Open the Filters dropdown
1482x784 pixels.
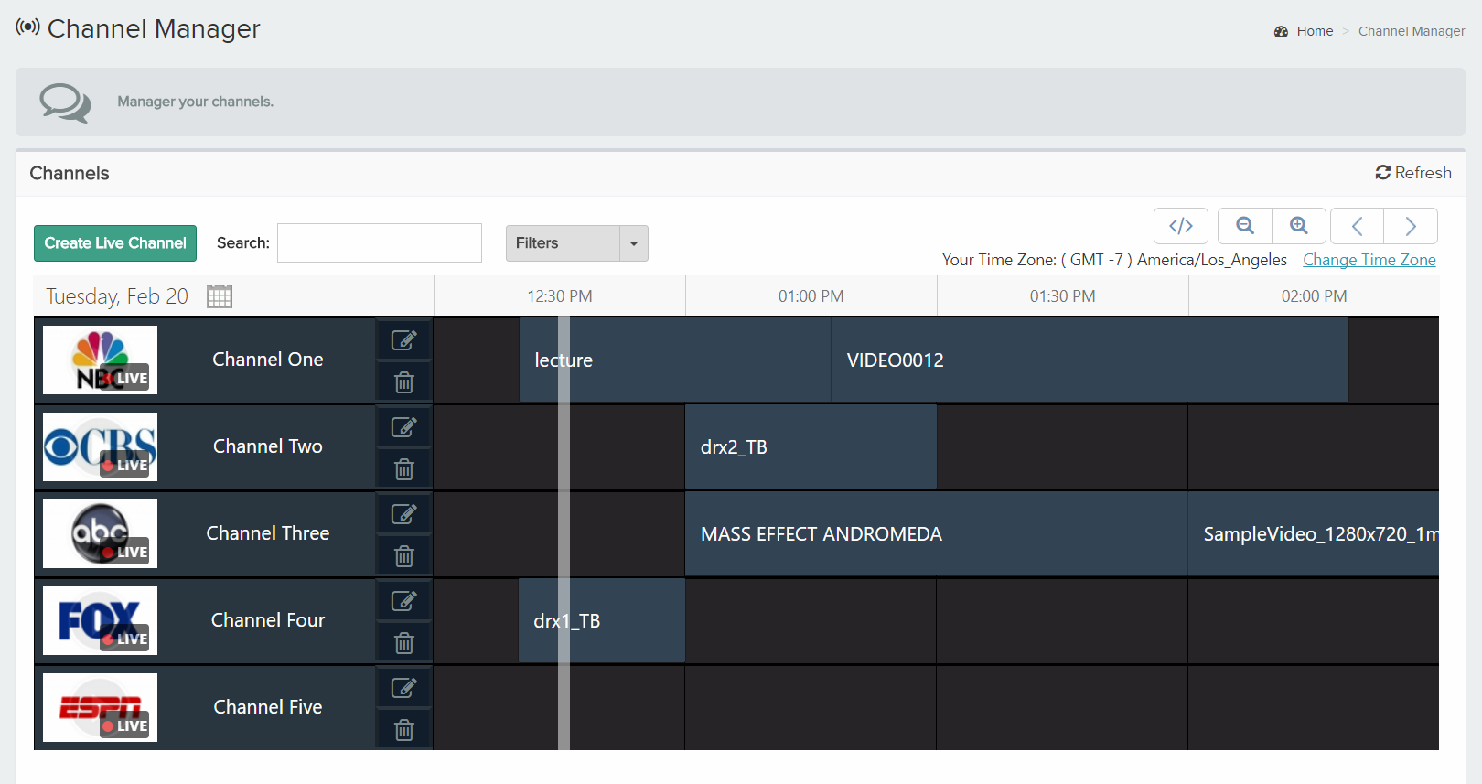click(577, 243)
